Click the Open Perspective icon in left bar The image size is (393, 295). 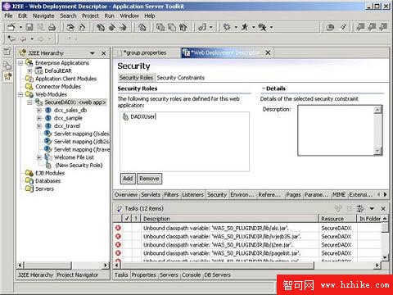7,51
